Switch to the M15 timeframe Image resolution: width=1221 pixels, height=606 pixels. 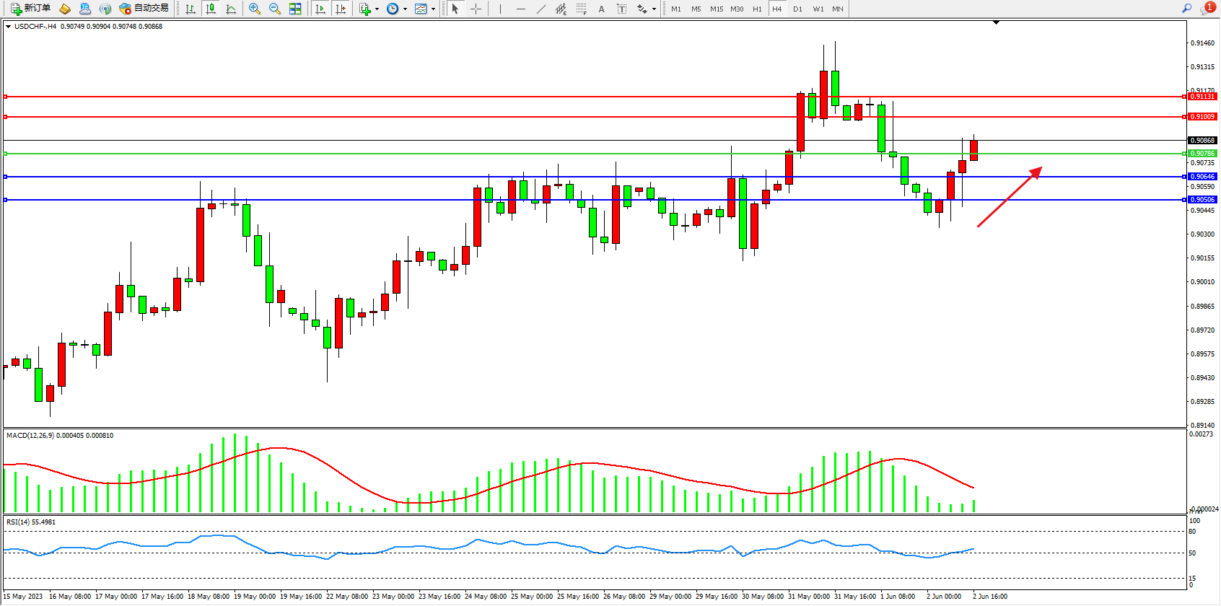click(x=716, y=9)
